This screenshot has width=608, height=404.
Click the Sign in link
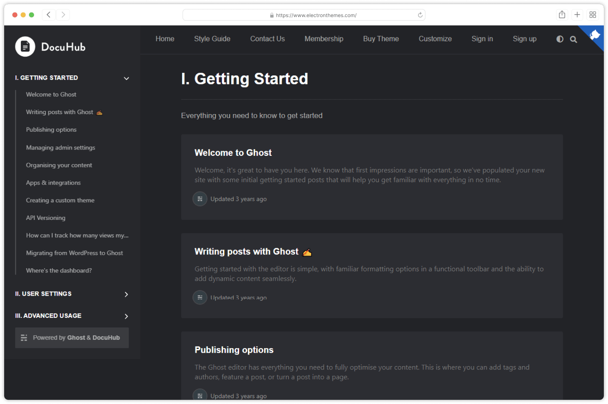click(482, 39)
